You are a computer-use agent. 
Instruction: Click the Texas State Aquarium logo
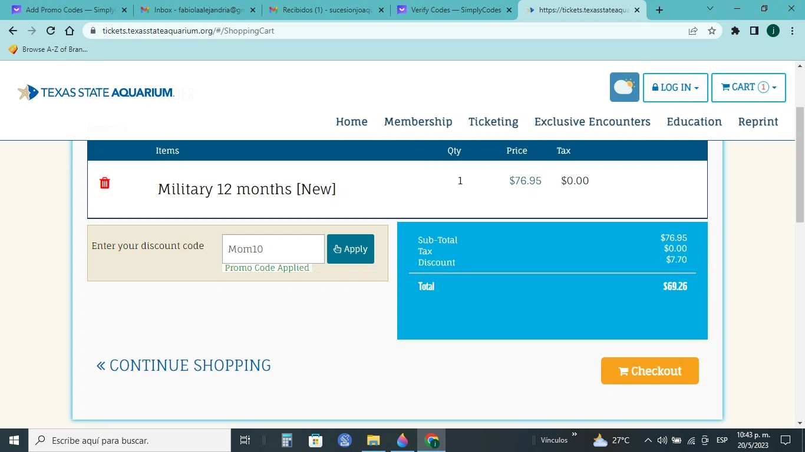tap(96, 92)
